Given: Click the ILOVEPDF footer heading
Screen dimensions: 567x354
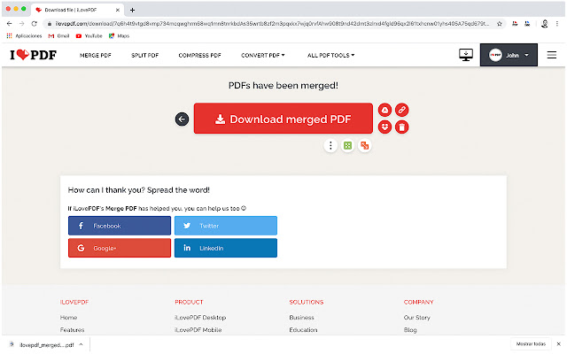Looking at the screenshot, I should tap(74, 302).
